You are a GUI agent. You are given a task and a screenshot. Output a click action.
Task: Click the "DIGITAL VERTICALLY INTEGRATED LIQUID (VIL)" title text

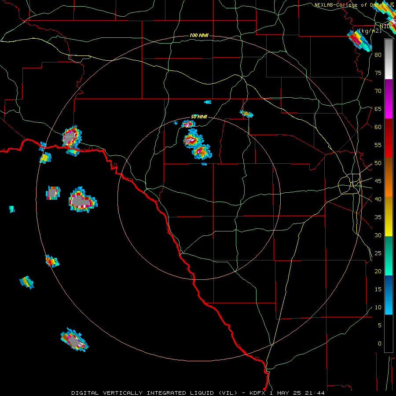click(x=154, y=393)
